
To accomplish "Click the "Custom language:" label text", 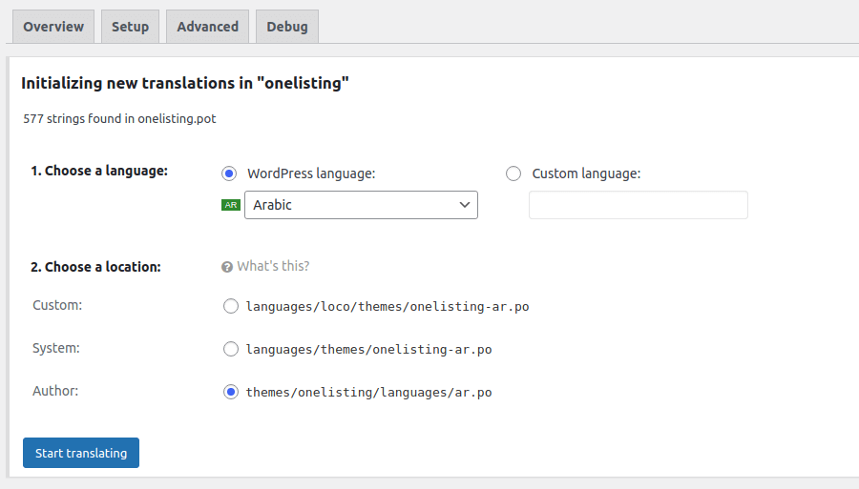I will coord(586,173).
